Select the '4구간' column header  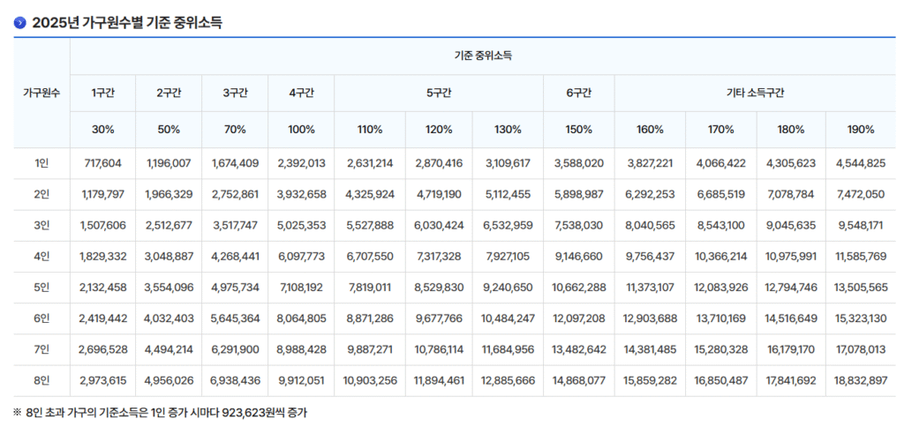(301, 93)
